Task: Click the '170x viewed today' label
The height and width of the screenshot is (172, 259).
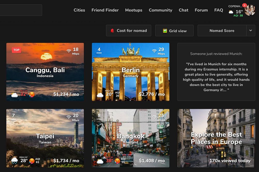Action: pos(230,161)
